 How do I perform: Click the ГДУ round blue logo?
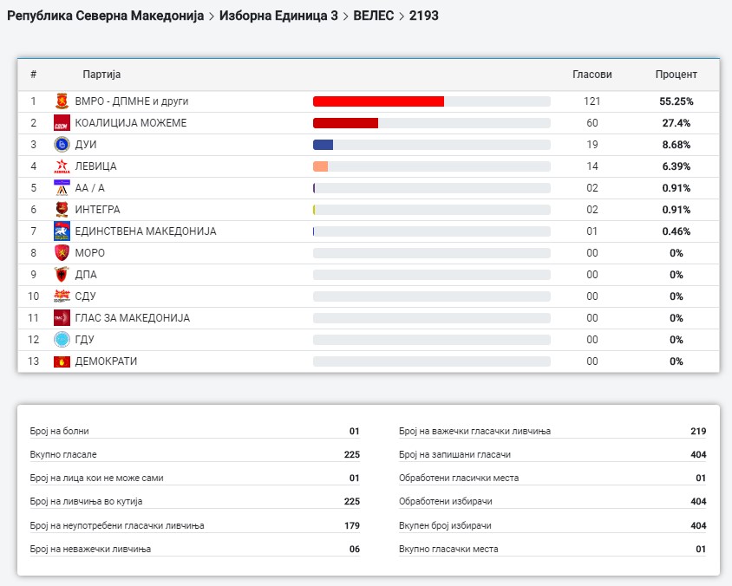[x=62, y=340]
